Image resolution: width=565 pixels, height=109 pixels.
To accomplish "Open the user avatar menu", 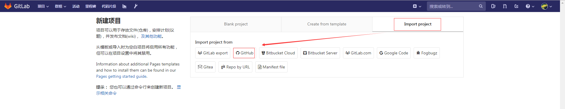I will pos(546,6).
